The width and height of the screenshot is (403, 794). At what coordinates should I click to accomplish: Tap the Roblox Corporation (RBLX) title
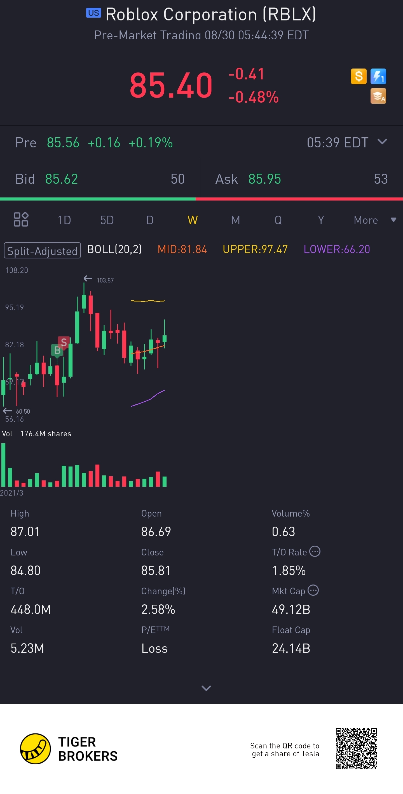[x=211, y=14]
